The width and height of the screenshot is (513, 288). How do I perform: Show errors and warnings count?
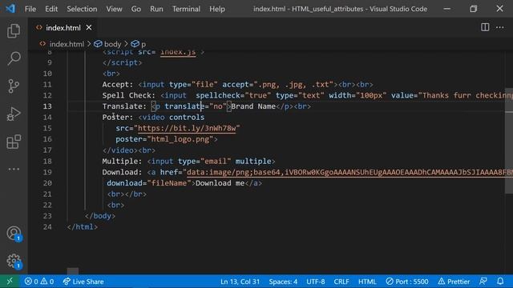click(x=39, y=282)
